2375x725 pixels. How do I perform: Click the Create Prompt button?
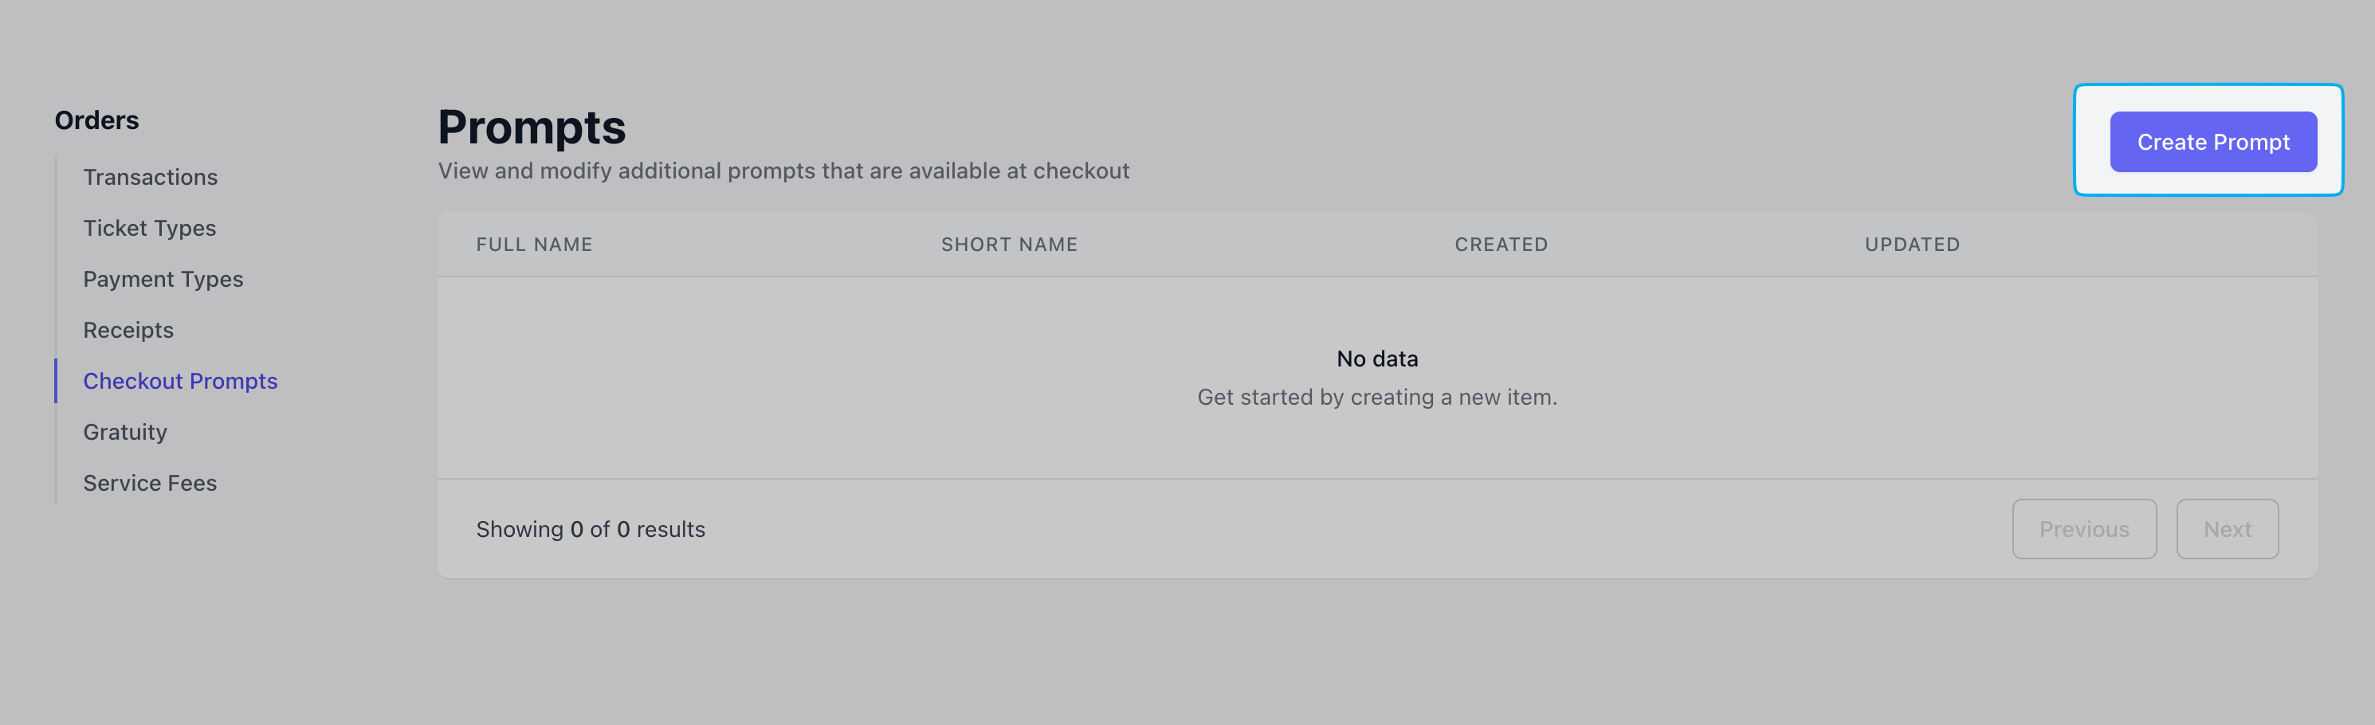2212,142
